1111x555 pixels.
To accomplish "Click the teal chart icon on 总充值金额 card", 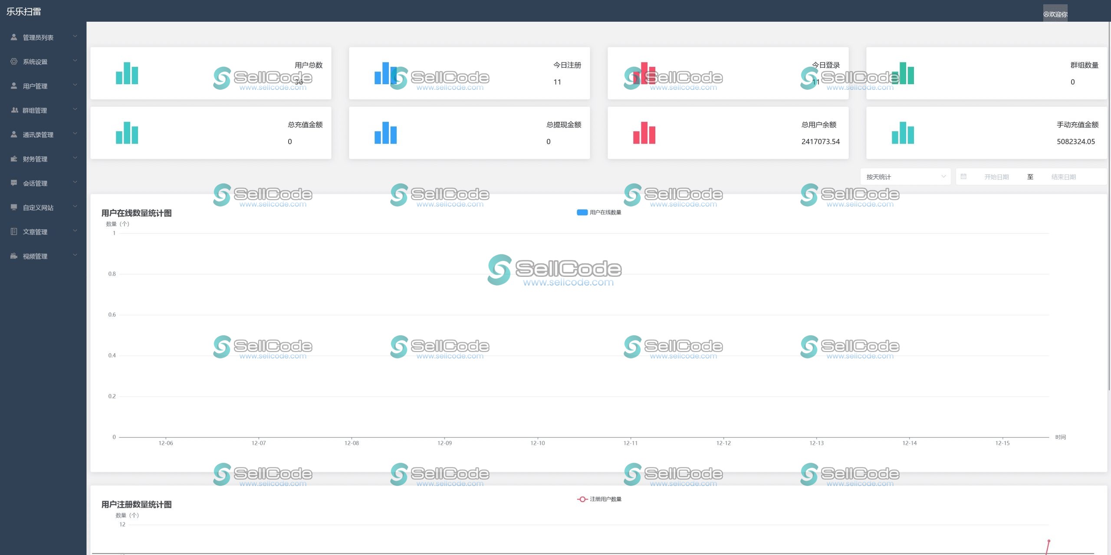I will (127, 133).
